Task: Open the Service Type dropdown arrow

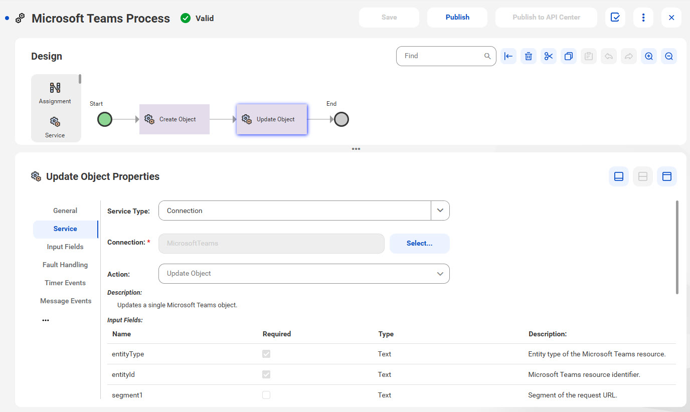Action: (440, 211)
